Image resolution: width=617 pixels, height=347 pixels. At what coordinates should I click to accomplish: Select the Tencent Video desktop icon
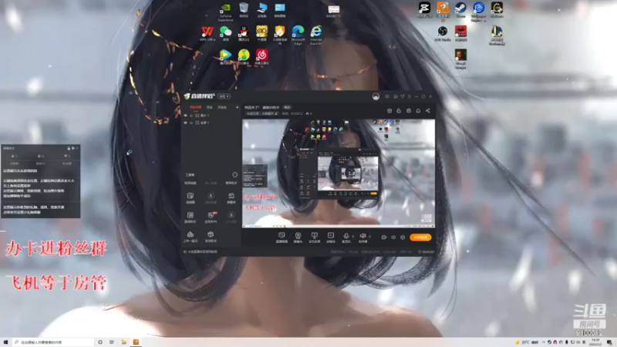(225, 56)
